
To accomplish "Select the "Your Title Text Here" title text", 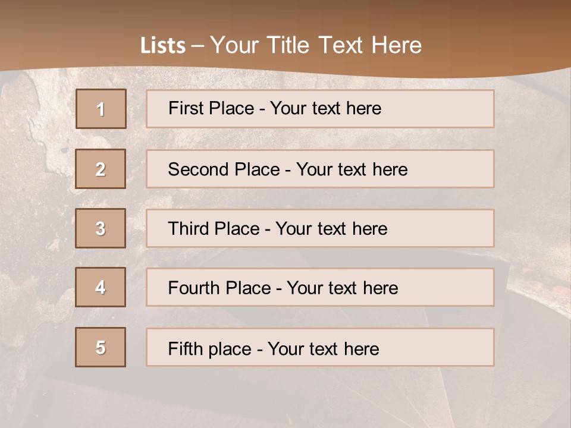I will [x=316, y=45].
